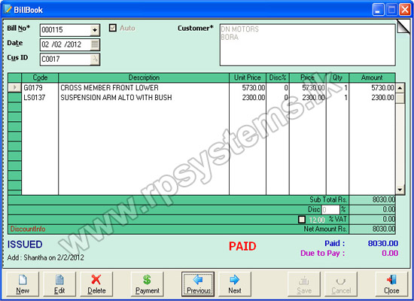Open the calendar picker in Date field
This screenshot has width=414, height=301.
click(95, 44)
